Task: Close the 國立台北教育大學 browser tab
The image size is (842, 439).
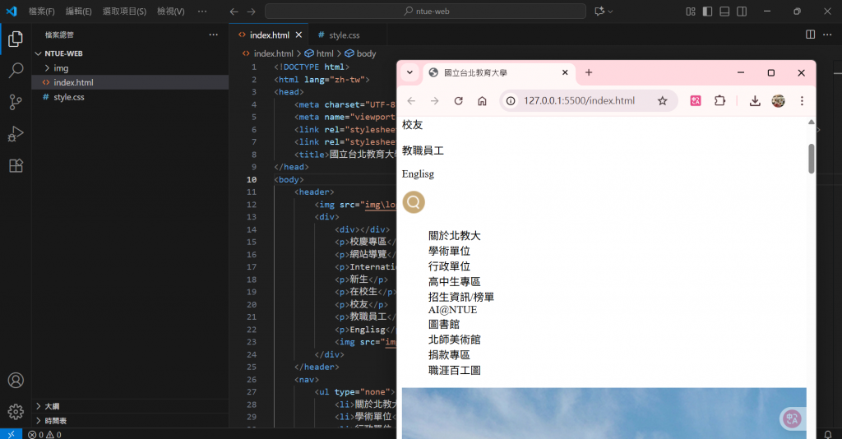Action: pyautogui.click(x=565, y=72)
